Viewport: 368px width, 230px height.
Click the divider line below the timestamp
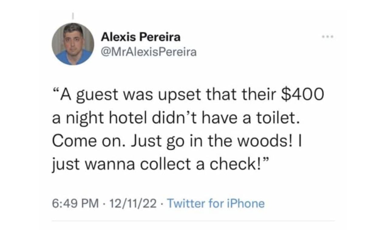pos(193,221)
